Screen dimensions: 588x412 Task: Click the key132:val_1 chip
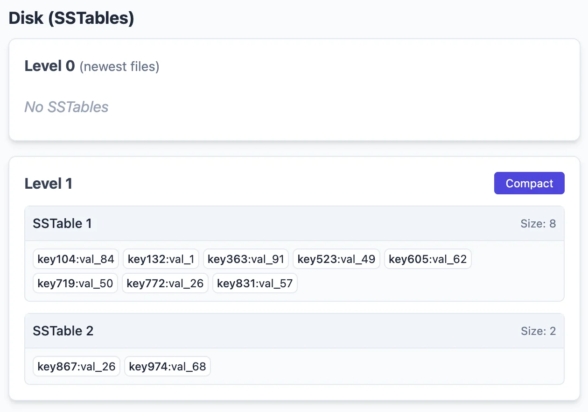(x=161, y=259)
